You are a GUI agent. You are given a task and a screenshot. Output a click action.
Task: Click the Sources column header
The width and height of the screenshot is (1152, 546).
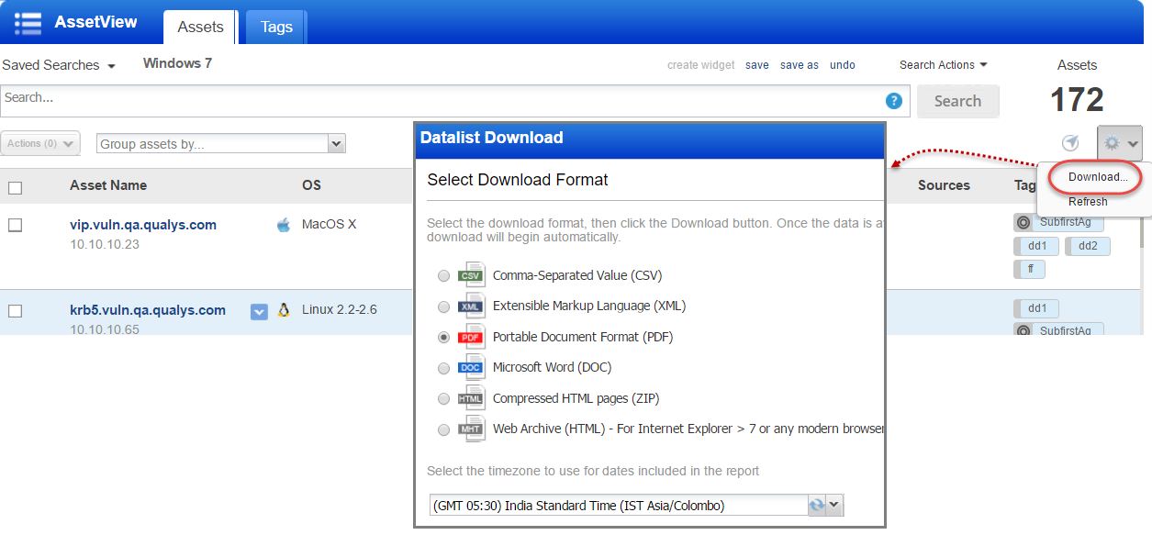944,185
